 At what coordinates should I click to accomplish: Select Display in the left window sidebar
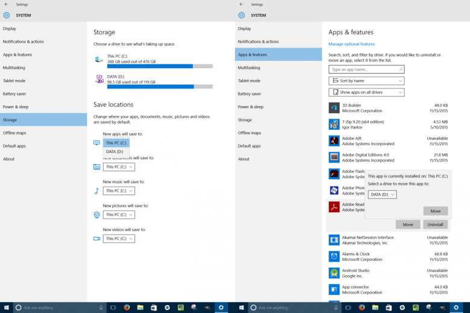pos(43,28)
